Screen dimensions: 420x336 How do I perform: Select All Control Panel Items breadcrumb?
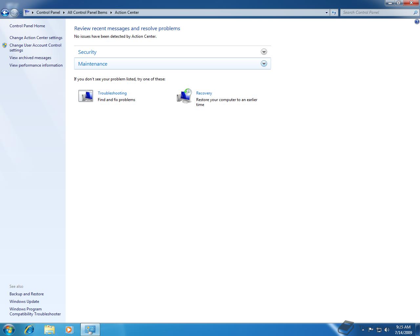(x=87, y=12)
